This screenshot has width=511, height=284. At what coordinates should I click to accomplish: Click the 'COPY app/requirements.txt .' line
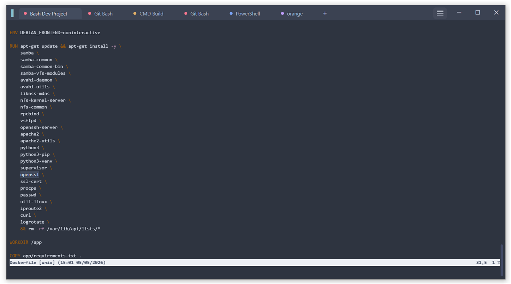46,256
